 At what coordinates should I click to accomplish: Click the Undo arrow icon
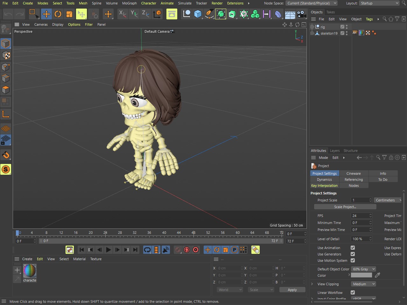8,14
